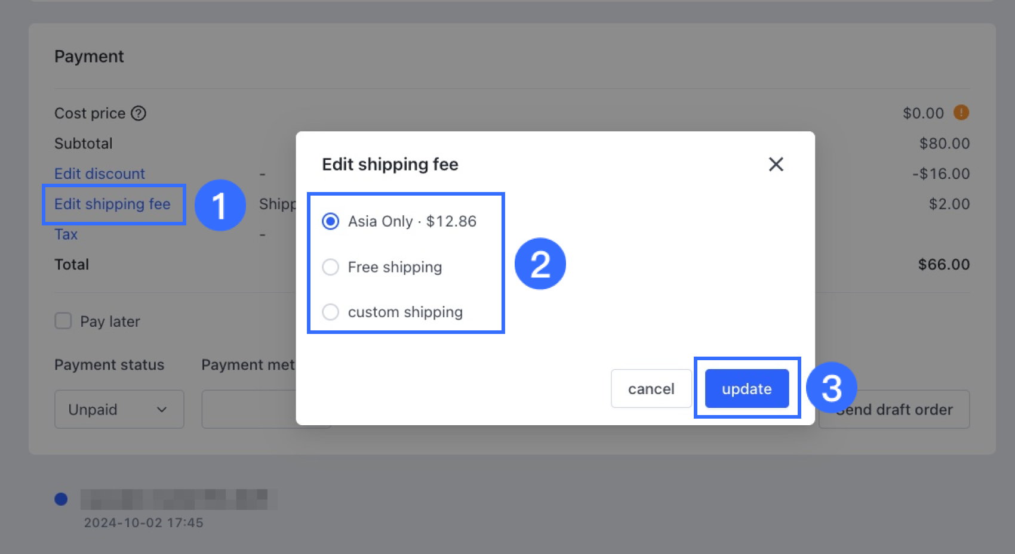Click the step 1 numbered circle badge
This screenshot has width=1015, height=554.
tap(220, 205)
